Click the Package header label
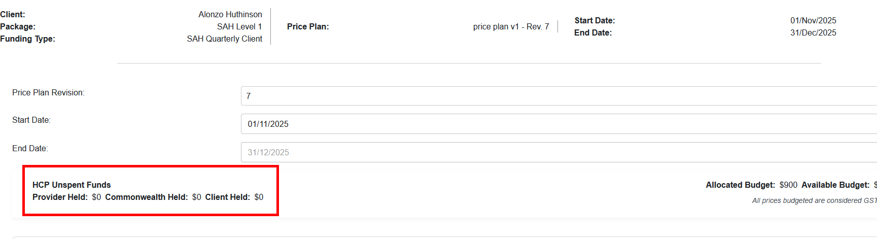The image size is (877, 239). pyautogui.click(x=18, y=26)
